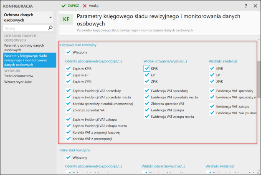Screen dimensions: 261x175
Task: Click into the Szukaj search field
Action: [x=24, y=28]
